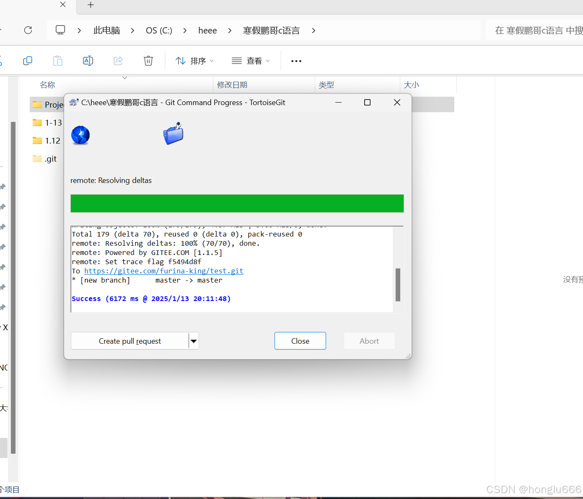Viewport: 583px width, 499px height.
Task: Click the log output scrollbar thumb
Action: 398,285
